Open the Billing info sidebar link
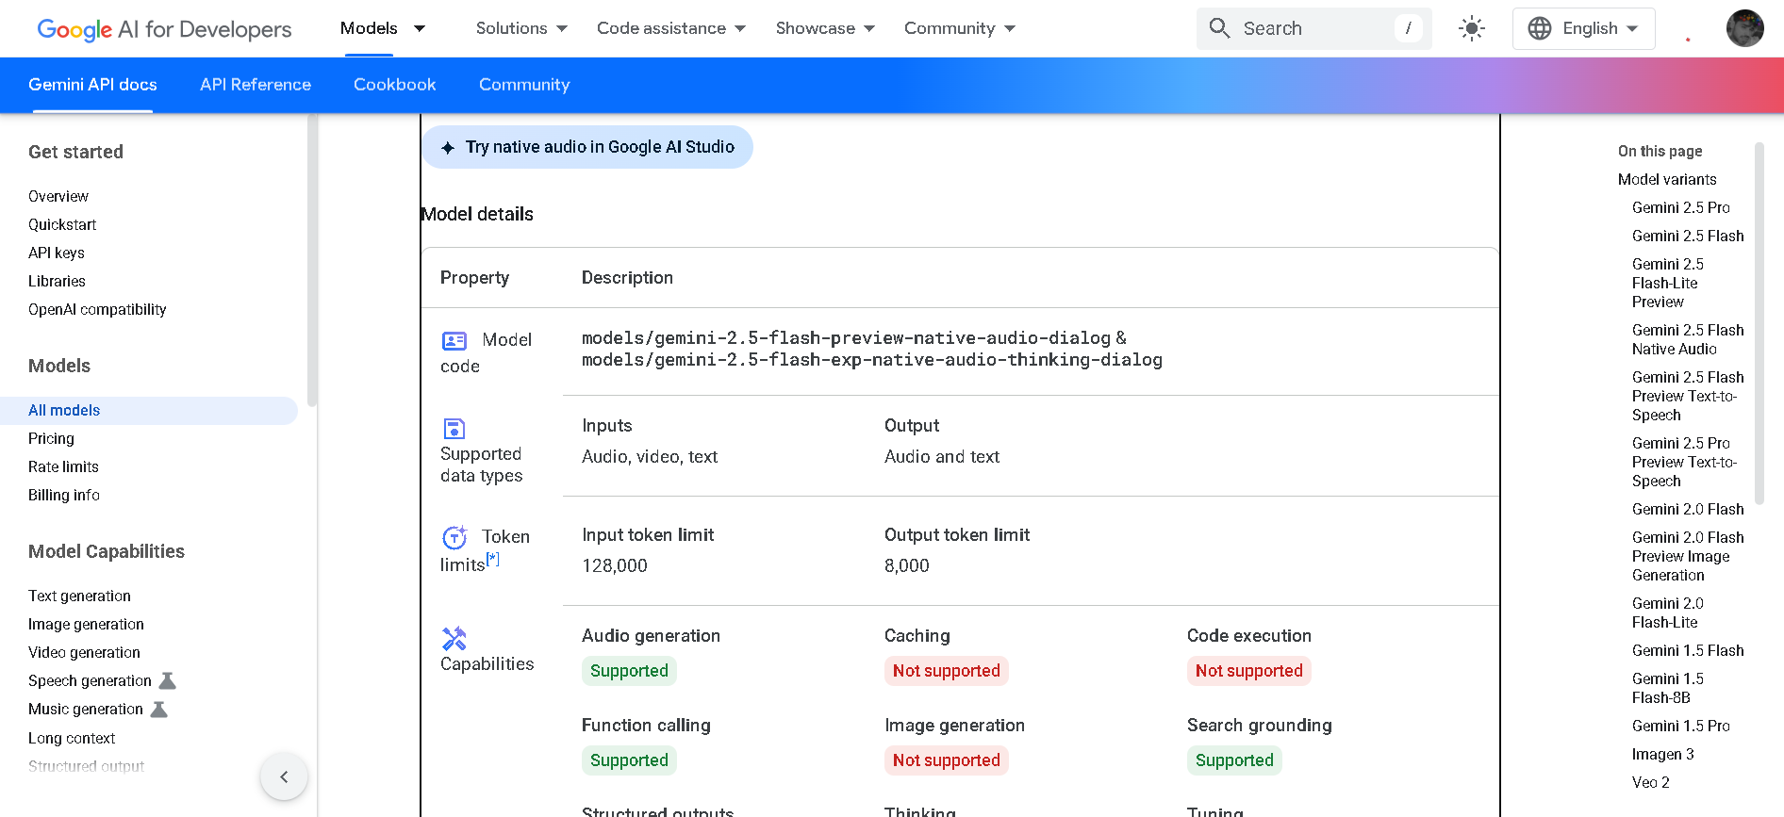The height and width of the screenshot is (817, 1784). 64,495
